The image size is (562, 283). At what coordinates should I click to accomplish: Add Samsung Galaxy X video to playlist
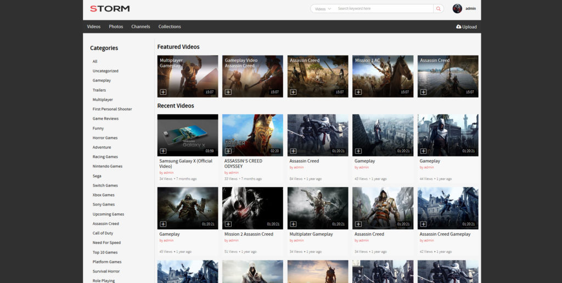pos(163,151)
